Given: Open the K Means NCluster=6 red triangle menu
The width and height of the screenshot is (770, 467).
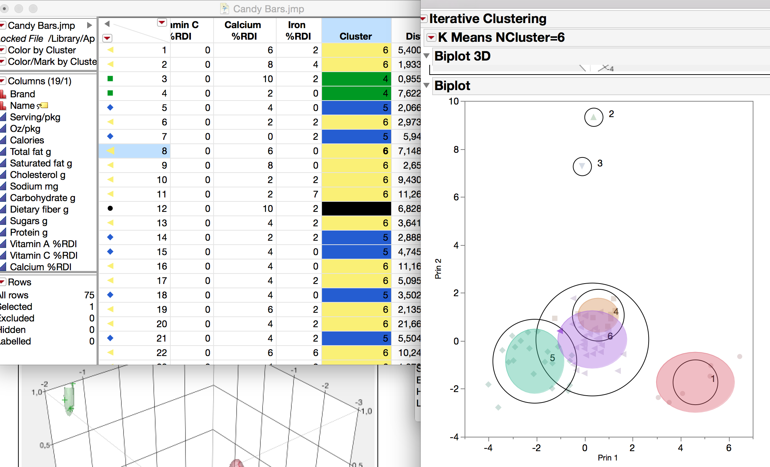Looking at the screenshot, I should 431,37.
